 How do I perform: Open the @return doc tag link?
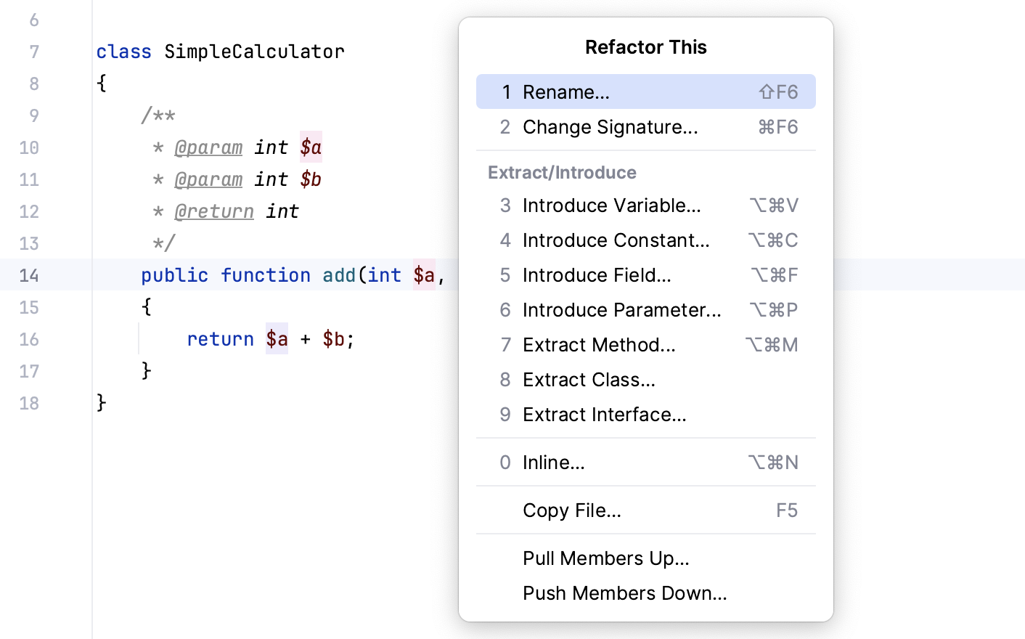coord(214,211)
